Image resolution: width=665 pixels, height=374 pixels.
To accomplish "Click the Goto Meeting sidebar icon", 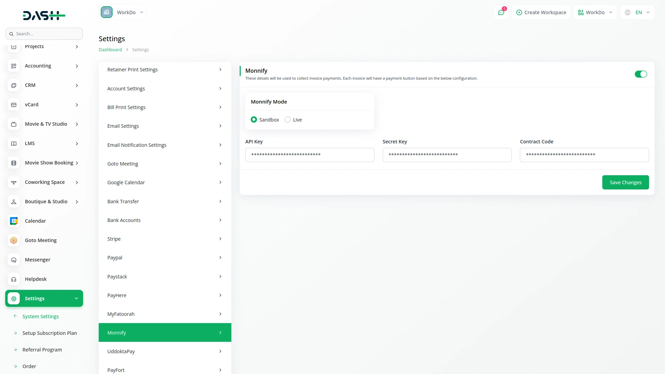I will point(14,240).
